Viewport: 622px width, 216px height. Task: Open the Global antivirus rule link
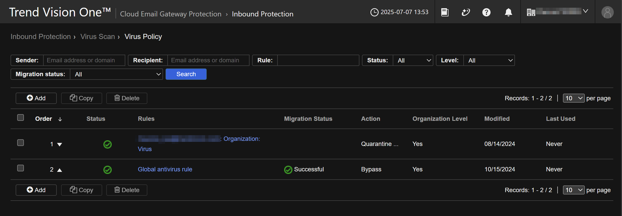pyautogui.click(x=165, y=169)
